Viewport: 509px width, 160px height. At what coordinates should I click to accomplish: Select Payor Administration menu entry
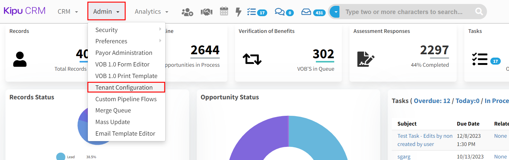tap(124, 53)
